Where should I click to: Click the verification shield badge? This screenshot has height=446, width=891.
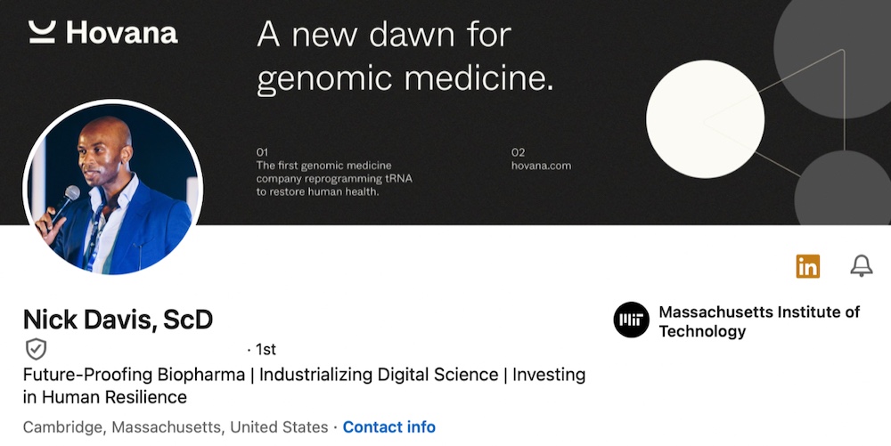point(36,349)
